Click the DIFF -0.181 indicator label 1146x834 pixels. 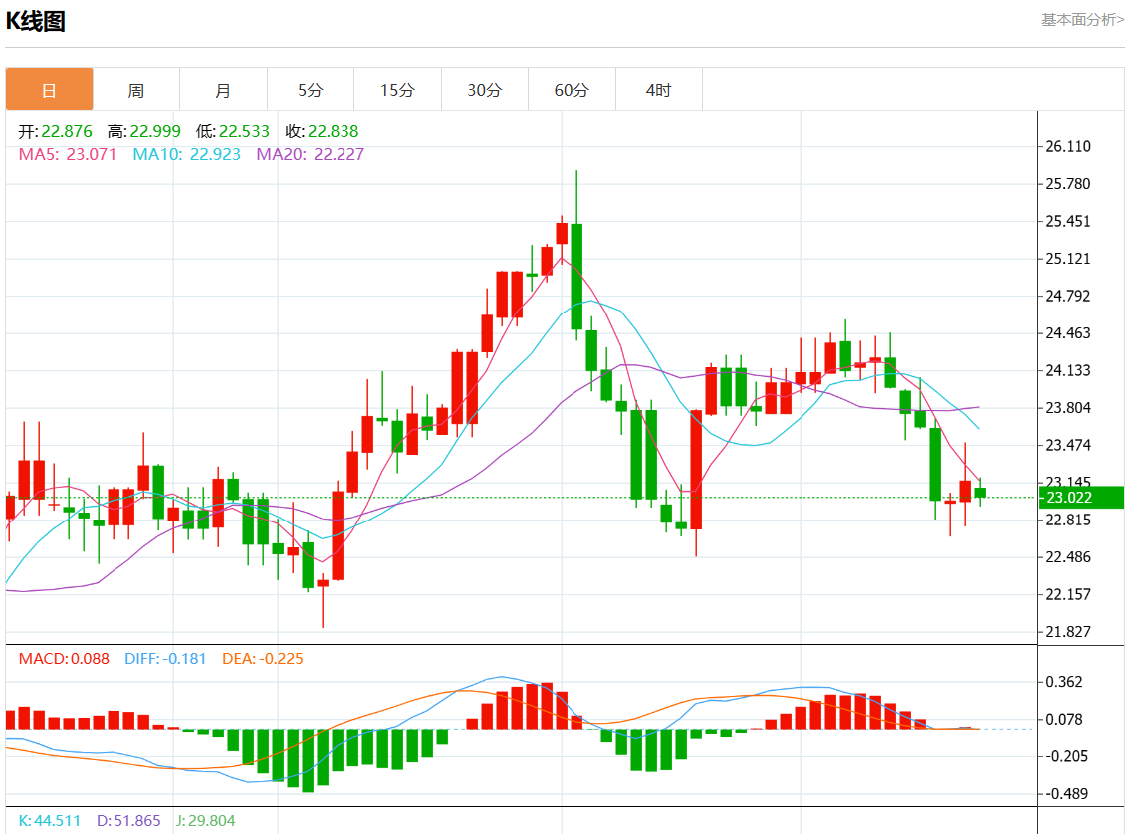pos(165,659)
